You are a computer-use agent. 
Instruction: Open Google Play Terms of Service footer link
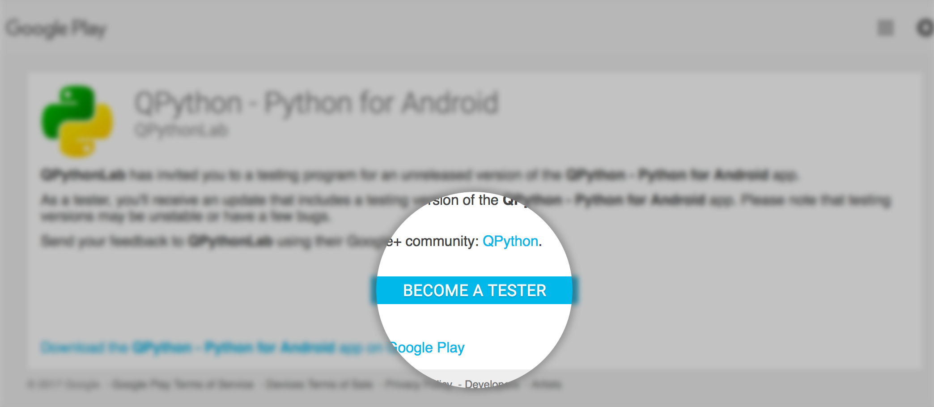183,385
